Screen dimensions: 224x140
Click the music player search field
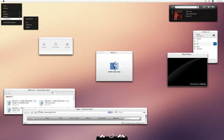(187, 7)
